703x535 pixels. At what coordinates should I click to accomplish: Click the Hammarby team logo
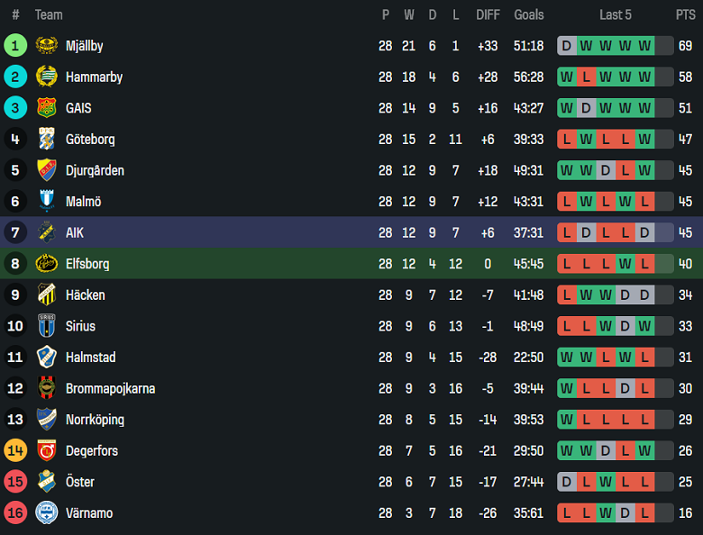coord(46,77)
